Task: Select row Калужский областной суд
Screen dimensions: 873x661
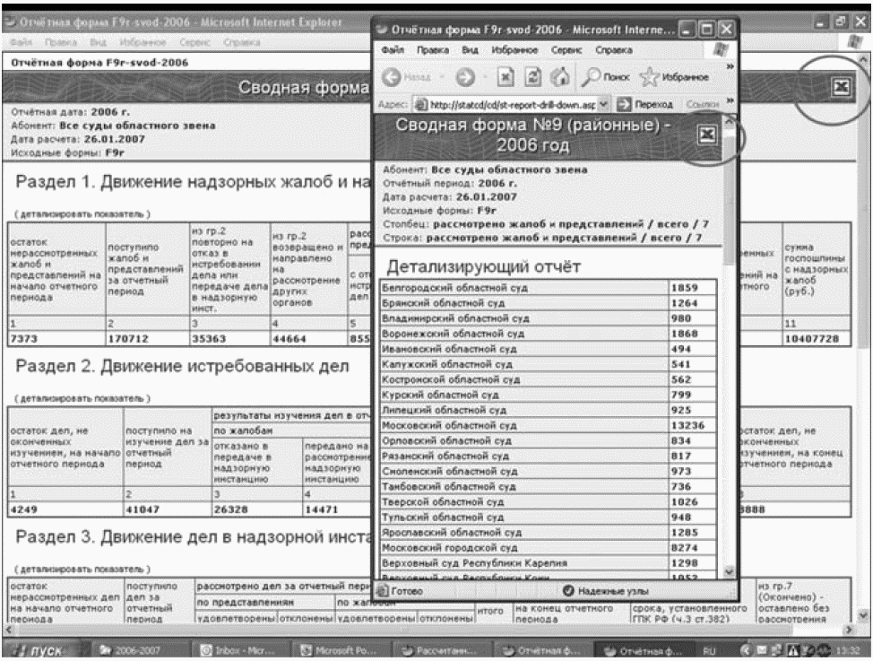Action: (x=548, y=364)
